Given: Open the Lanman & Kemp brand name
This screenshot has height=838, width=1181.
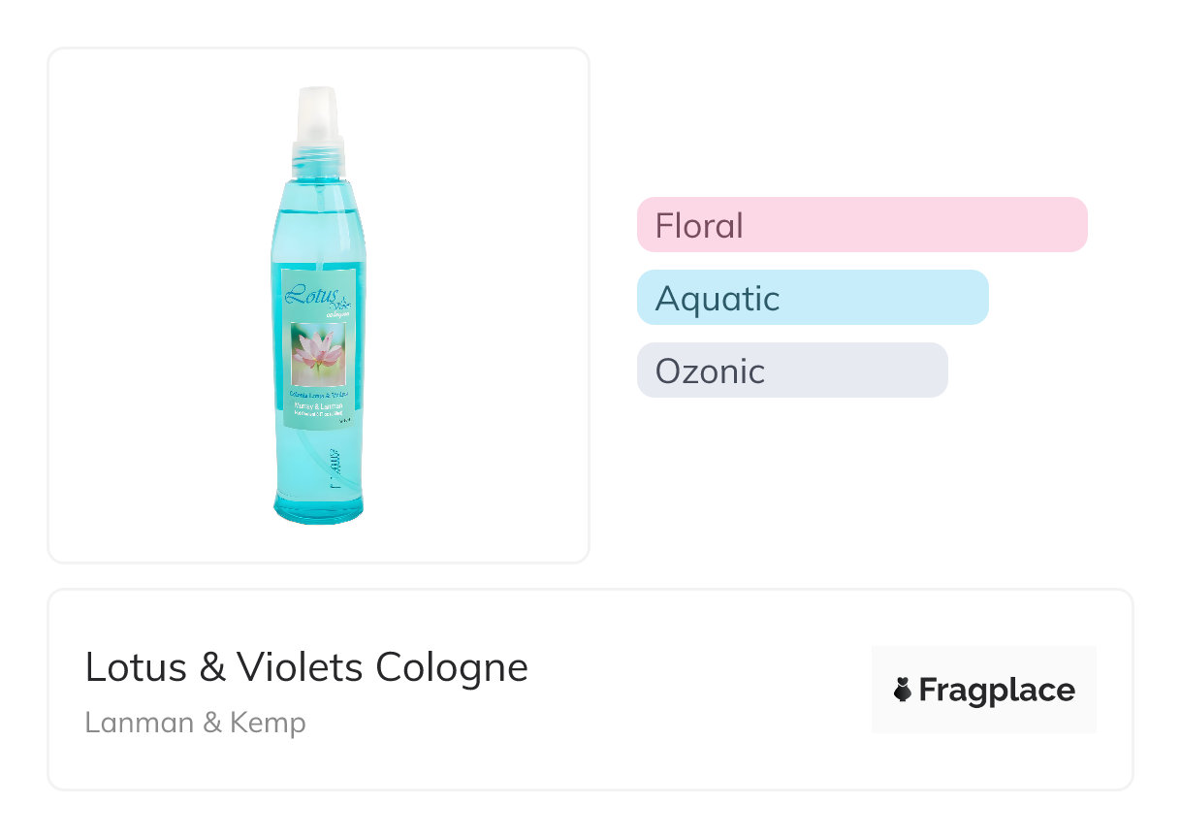Looking at the screenshot, I should click(x=195, y=723).
